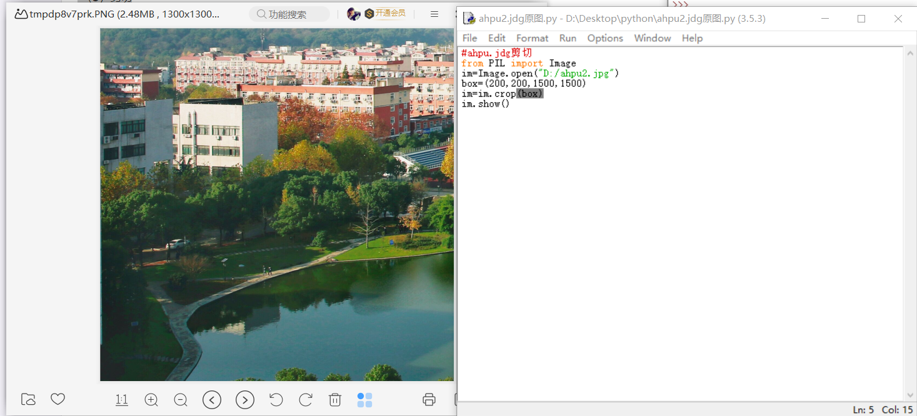Minimize the IDLE editor window

click(824, 19)
